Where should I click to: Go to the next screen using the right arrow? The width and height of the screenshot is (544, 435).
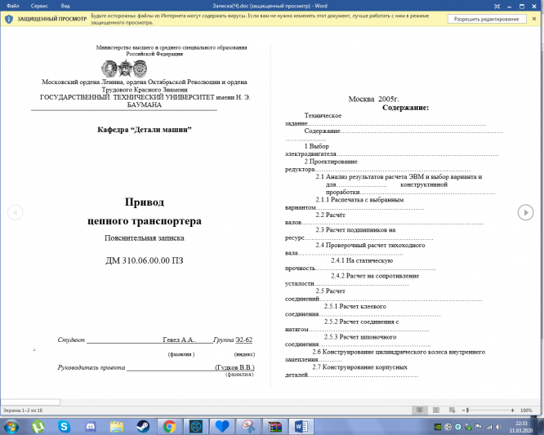(x=525, y=212)
